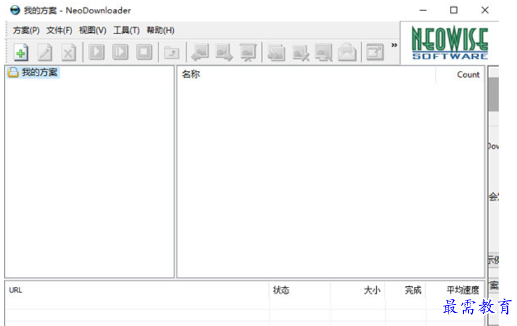The width and height of the screenshot is (517, 326).
Task: Go to next image icon
Action: 224,53
